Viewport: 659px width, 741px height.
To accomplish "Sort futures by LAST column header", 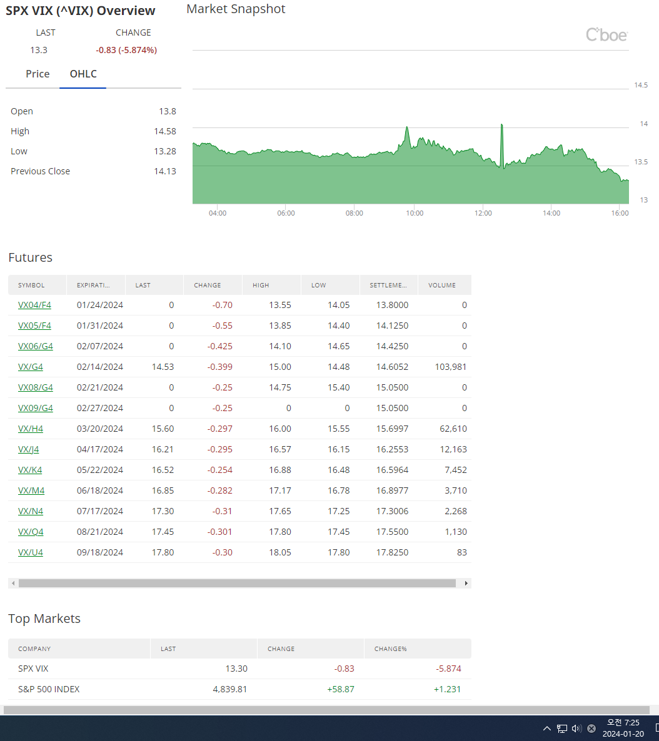I will [154, 286].
